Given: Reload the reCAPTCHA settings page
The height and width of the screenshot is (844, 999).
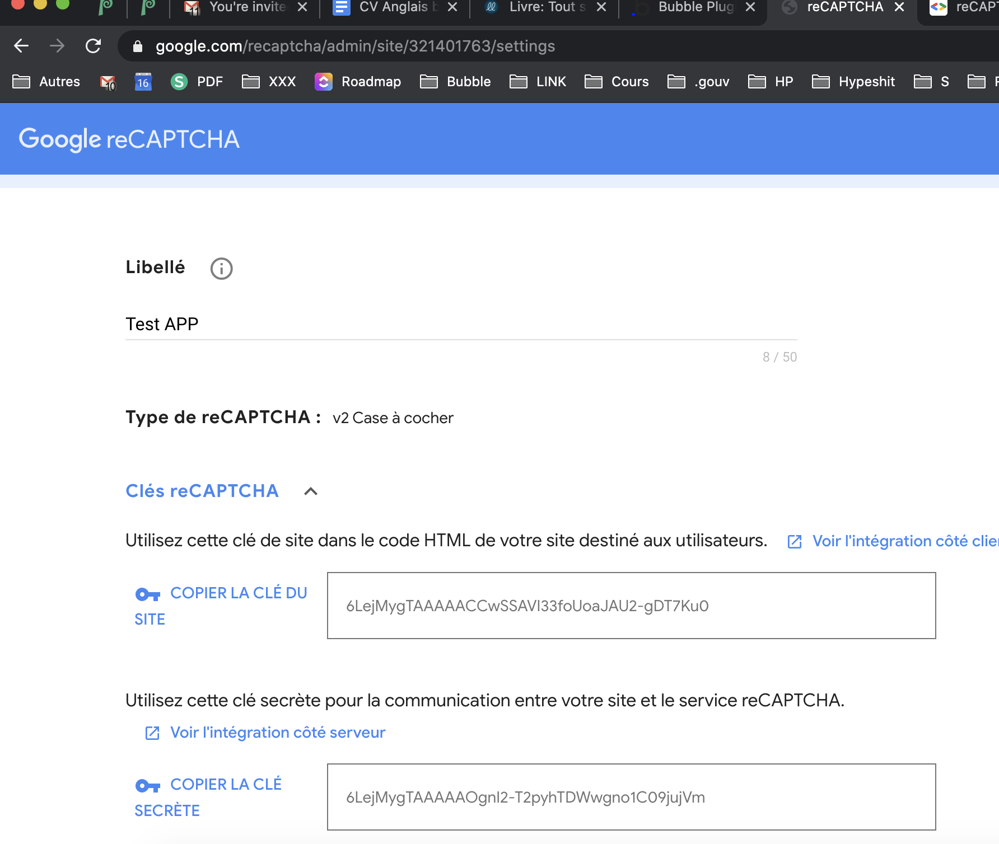Looking at the screenshot, I should [93, 46].
